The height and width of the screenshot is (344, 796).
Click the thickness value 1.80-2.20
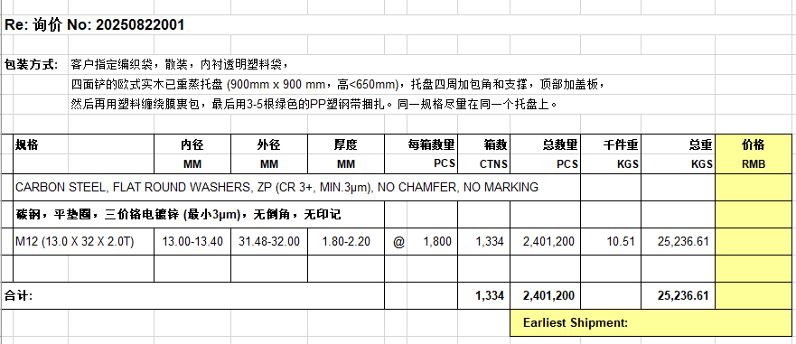click(x=346, y=241)
